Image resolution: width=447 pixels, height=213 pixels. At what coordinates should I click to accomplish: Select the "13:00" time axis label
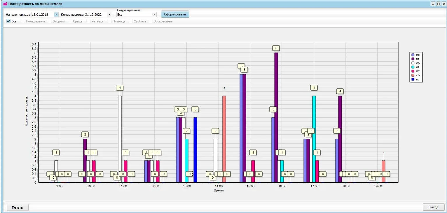187,186
